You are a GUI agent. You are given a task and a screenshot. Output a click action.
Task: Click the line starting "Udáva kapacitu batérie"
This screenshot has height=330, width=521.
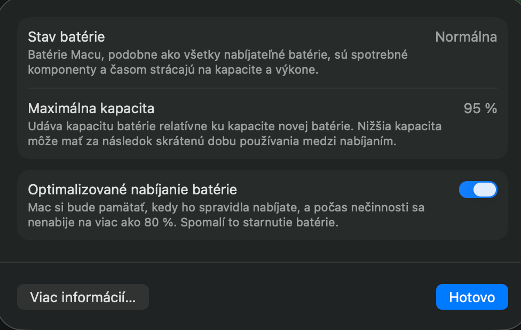[x=235, y=127]
